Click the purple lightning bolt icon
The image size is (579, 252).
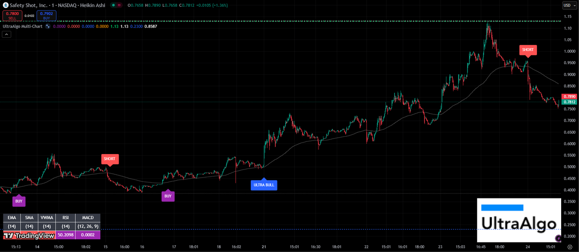click(558, 238)
